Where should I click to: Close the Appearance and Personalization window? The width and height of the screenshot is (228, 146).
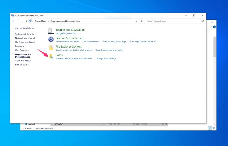click(202, 15)
